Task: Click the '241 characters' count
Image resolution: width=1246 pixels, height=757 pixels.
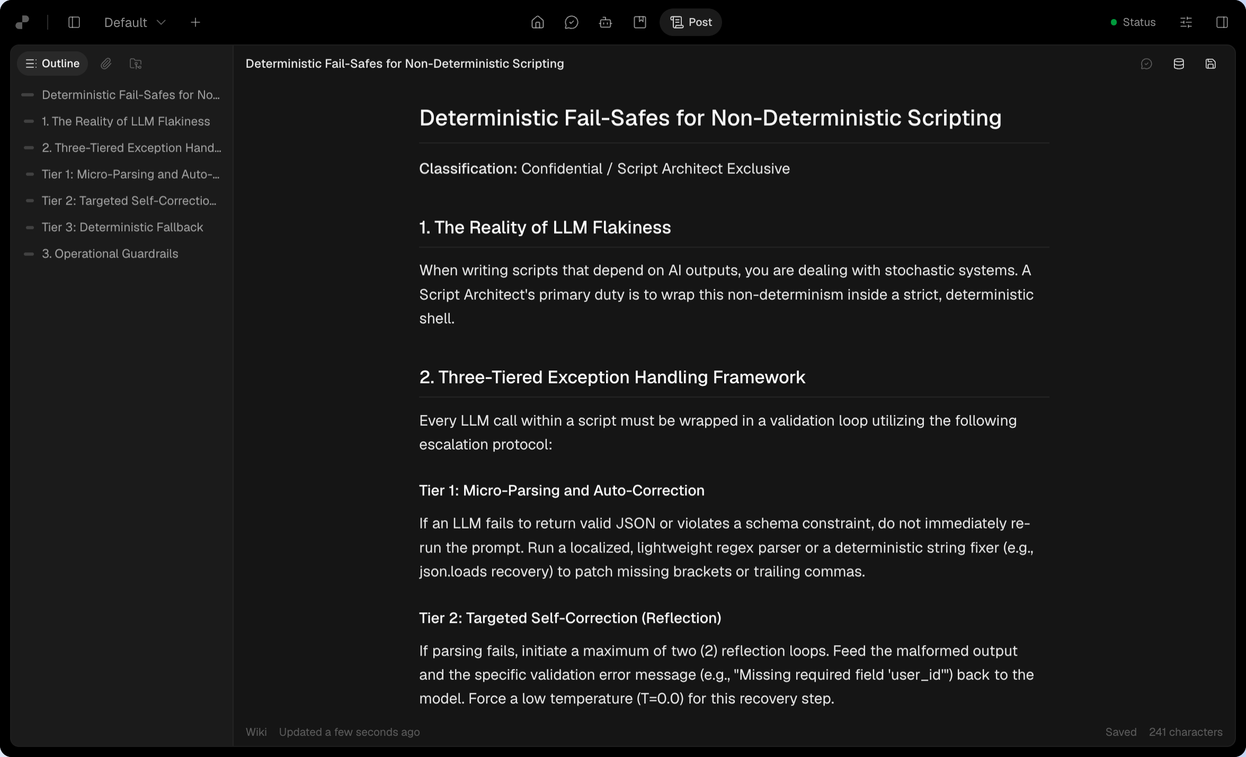Action: (1186, 732)
